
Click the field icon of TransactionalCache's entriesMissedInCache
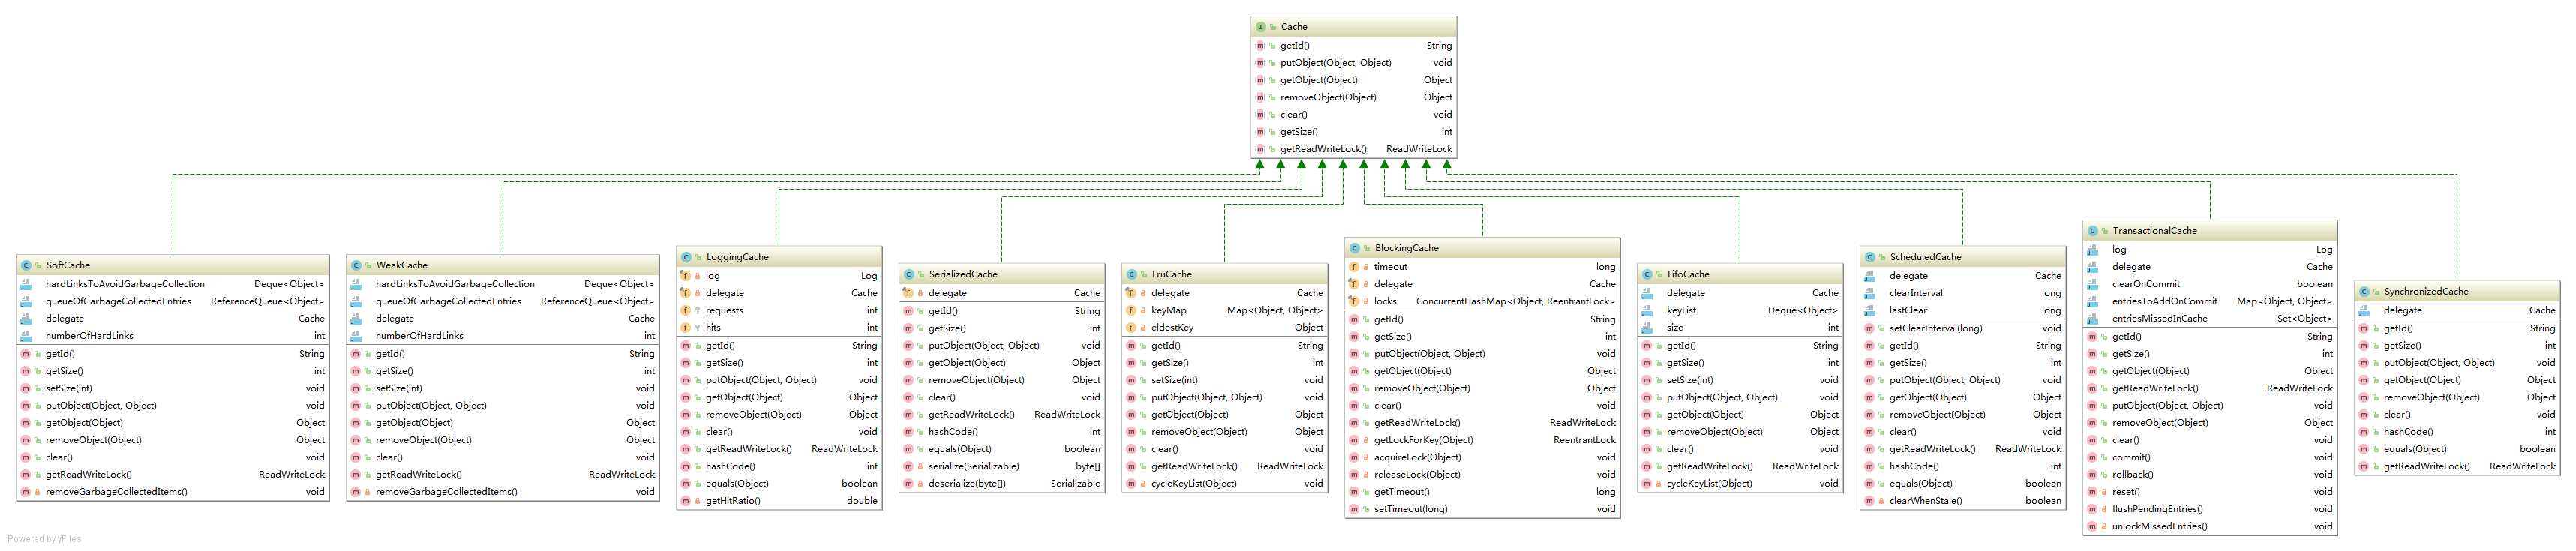(2093, 318)
